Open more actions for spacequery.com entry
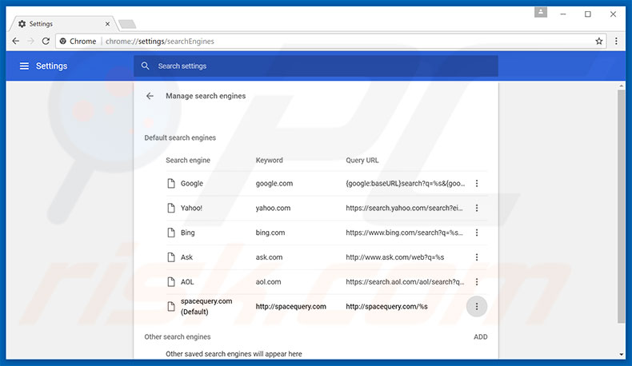The image size is (632, 366). pos(477,307)
